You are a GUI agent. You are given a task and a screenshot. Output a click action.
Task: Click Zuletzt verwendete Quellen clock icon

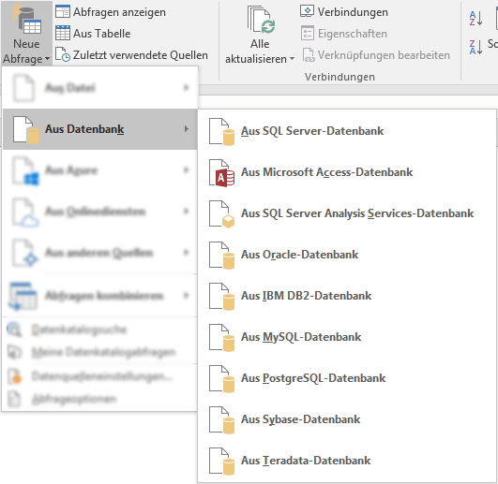click(63, 54)
